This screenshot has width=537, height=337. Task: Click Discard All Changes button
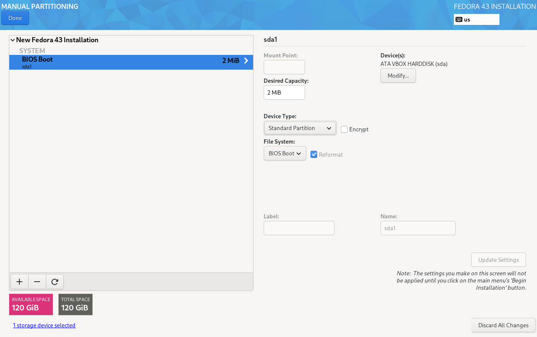tap(503, 325)
